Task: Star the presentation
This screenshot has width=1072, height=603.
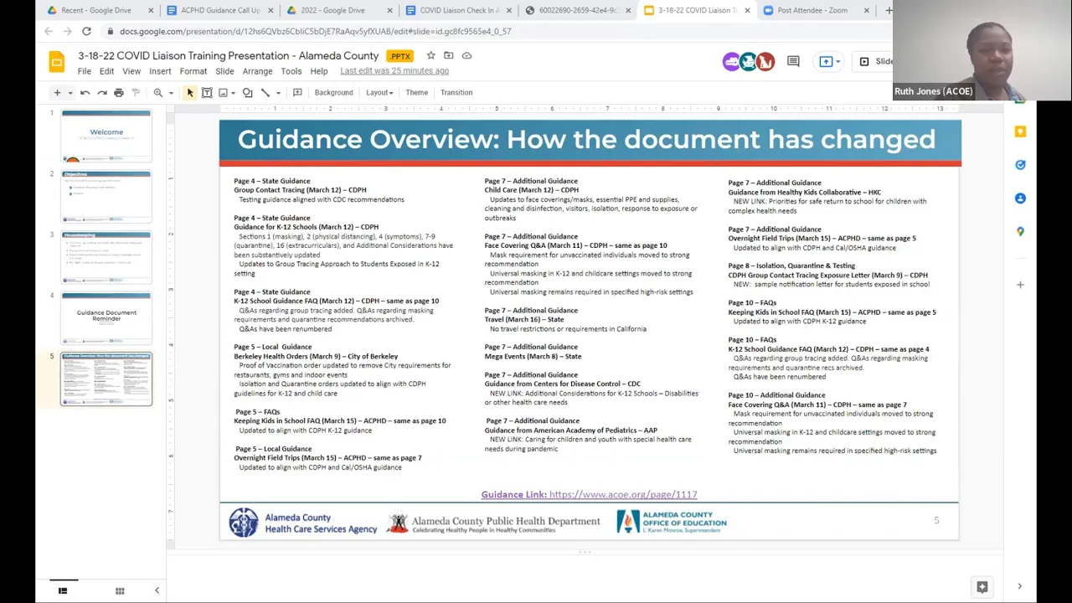Action: point(430,56)
